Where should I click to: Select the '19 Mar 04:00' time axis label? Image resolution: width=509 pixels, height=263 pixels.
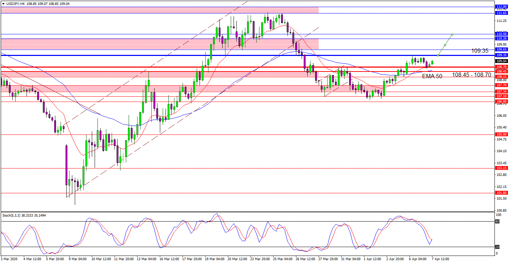(x=214, y=259)
